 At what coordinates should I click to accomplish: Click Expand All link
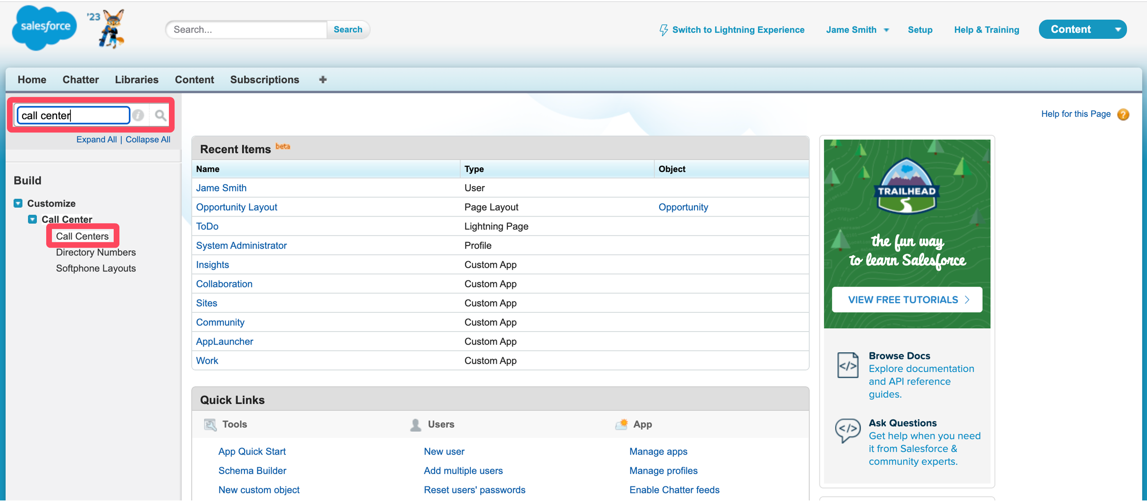point(96,139)
